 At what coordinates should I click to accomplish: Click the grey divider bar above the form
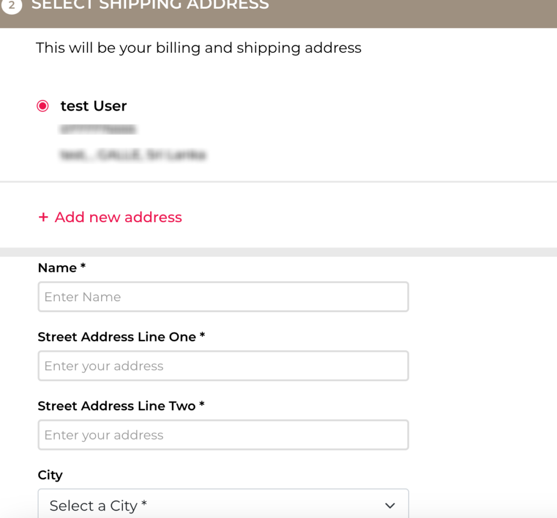pos(278,252)
